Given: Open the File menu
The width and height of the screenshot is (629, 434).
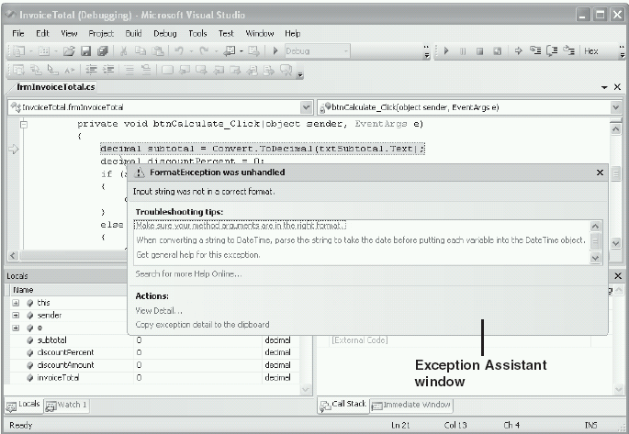Looking at the screenshot, I should coord(18,33).
